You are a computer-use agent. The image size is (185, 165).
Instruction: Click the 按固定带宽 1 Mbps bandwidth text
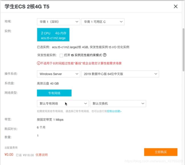(50, 120)
